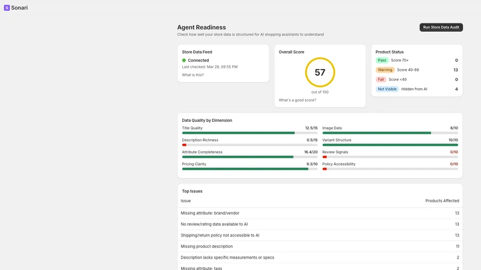The height and width of the screenshot is (270, 481).
Task: Click the blue Not Visible badge
Action: 387,89
